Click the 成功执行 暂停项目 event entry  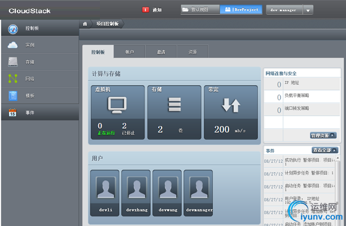tap(300, 161)
